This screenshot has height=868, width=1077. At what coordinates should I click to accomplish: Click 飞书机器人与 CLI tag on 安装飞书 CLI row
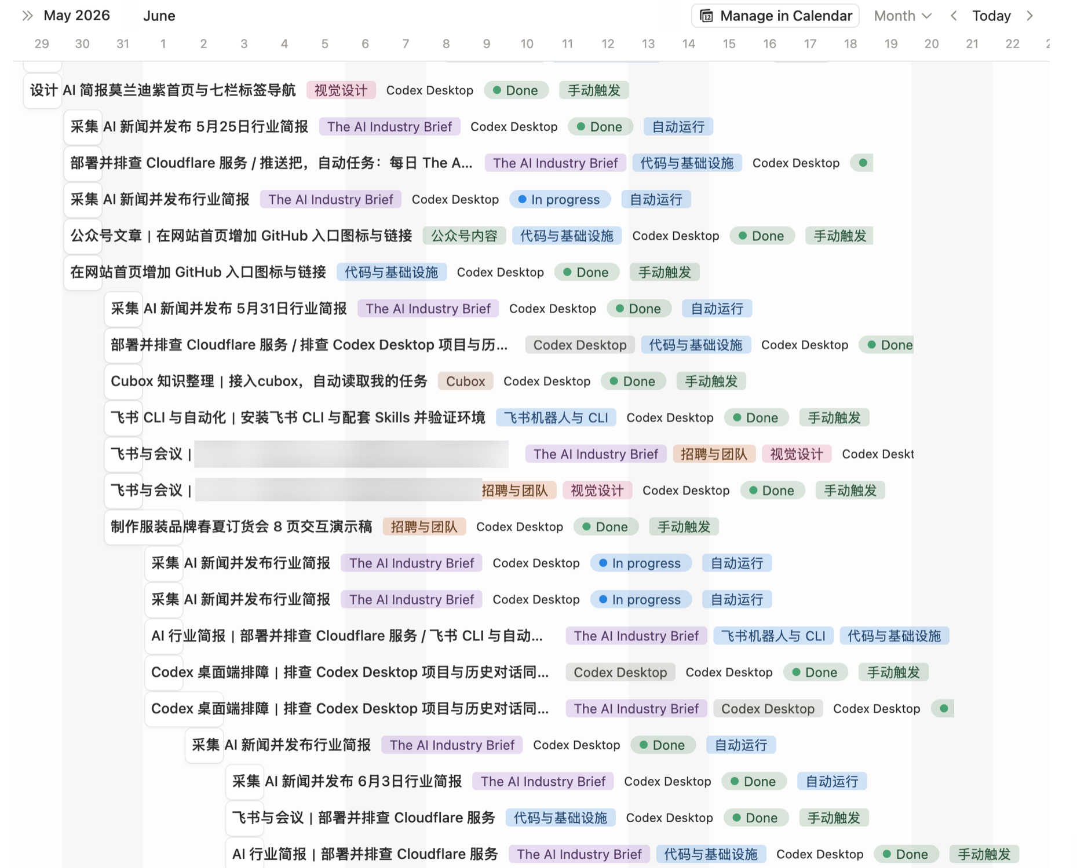pyautogui.click(x=556, y=417)
